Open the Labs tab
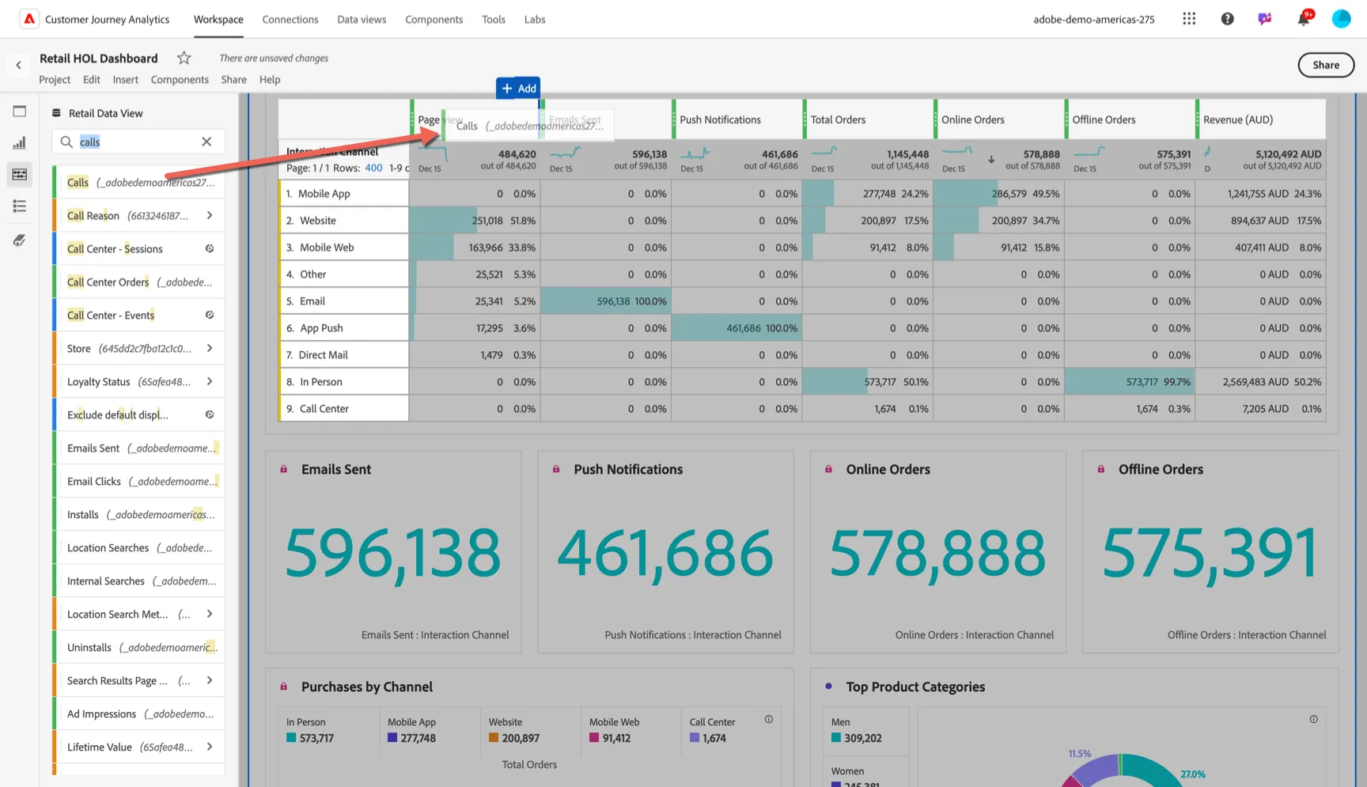Image resolution: width=1367 pixels, height=787 pixels. [x=535, y=19]
